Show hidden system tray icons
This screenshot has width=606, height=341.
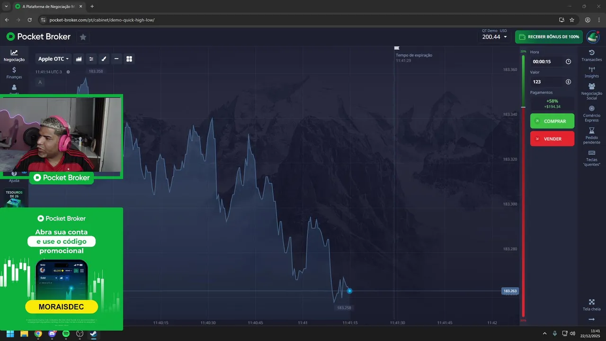coord(544,333)
